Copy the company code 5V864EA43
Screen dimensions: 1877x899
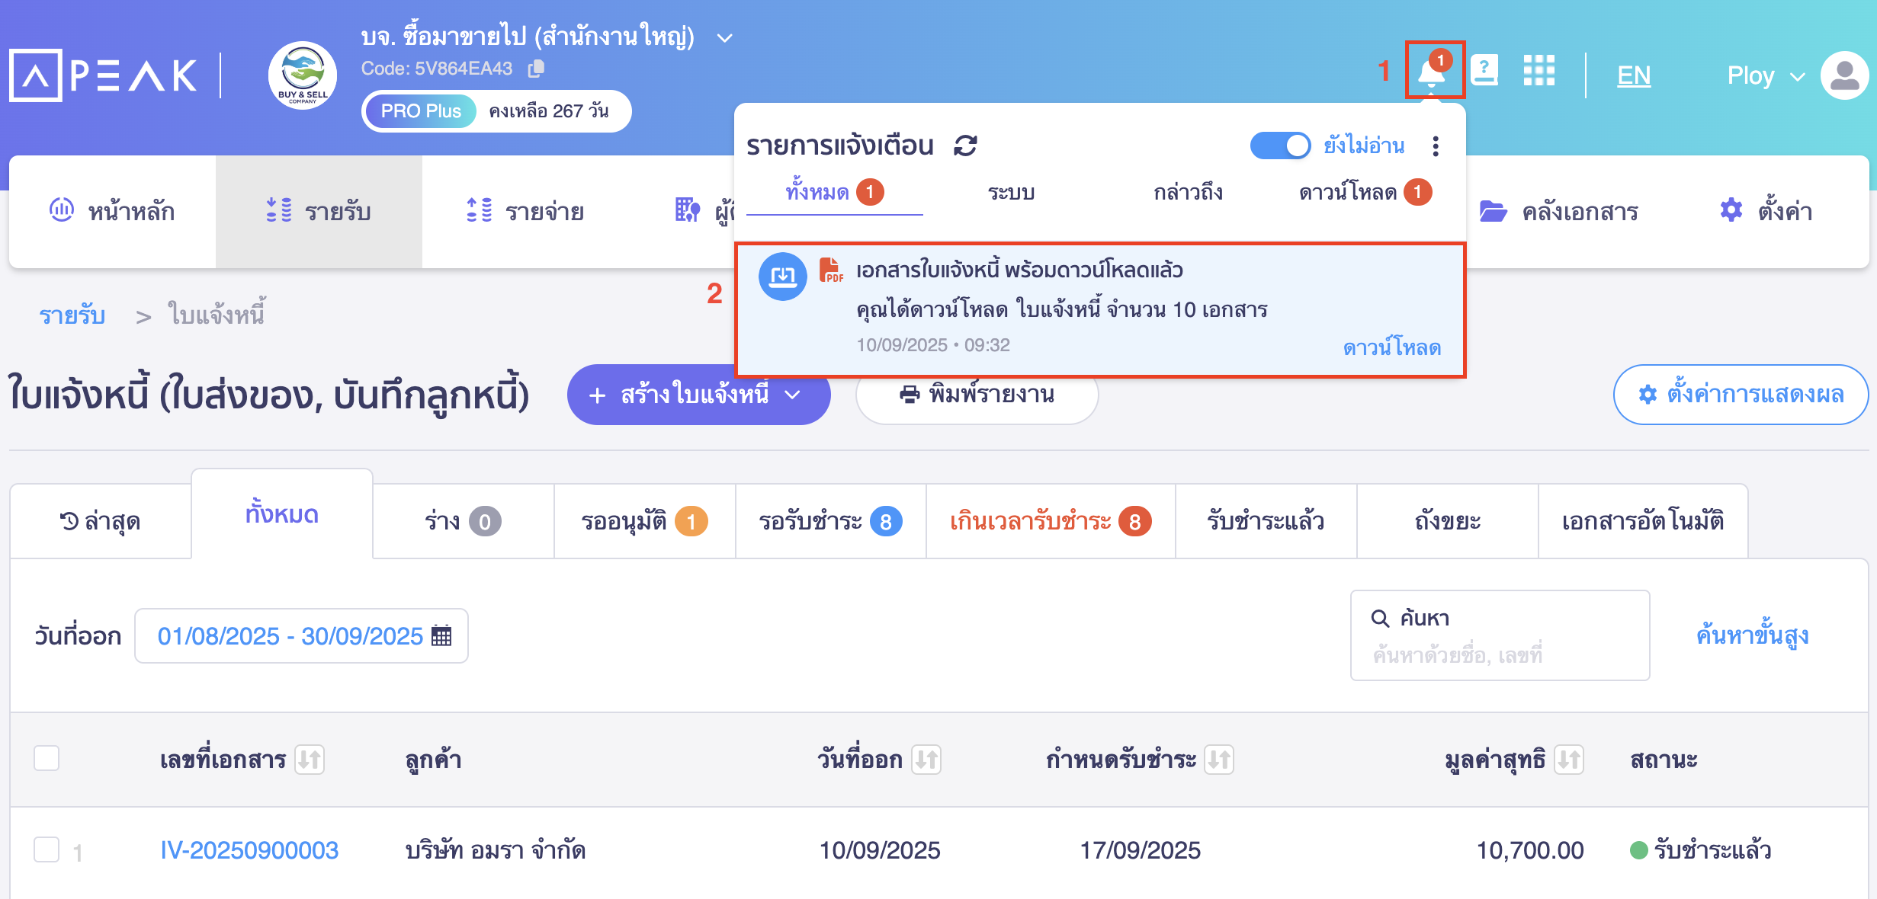point(537,69)
